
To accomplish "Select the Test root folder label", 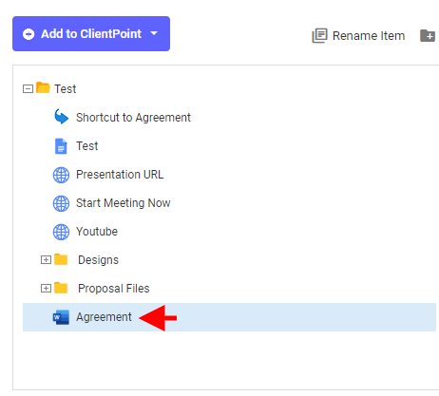I will pos(66,89).
